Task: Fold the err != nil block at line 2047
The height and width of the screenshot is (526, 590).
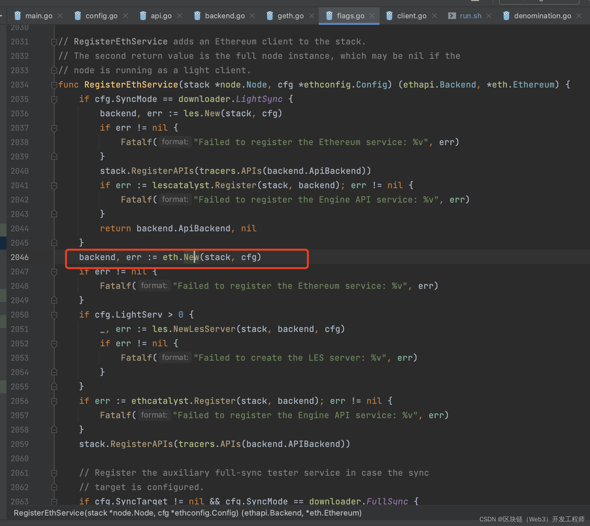Action: point(54,272)
